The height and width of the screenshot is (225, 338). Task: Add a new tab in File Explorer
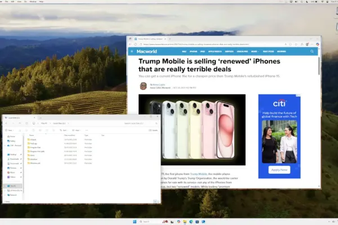(x=41, y=118)
